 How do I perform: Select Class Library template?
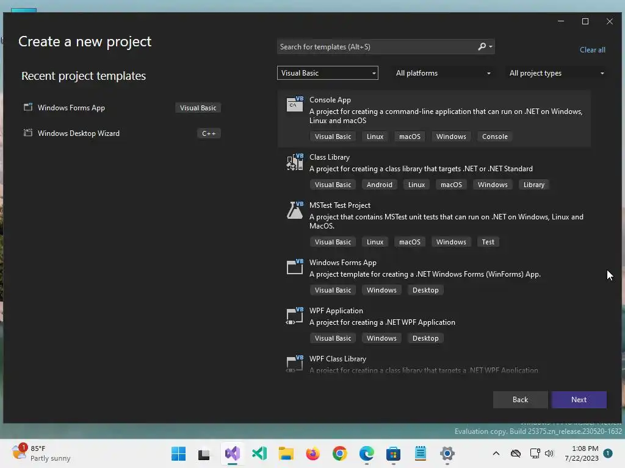click(434, 171)
